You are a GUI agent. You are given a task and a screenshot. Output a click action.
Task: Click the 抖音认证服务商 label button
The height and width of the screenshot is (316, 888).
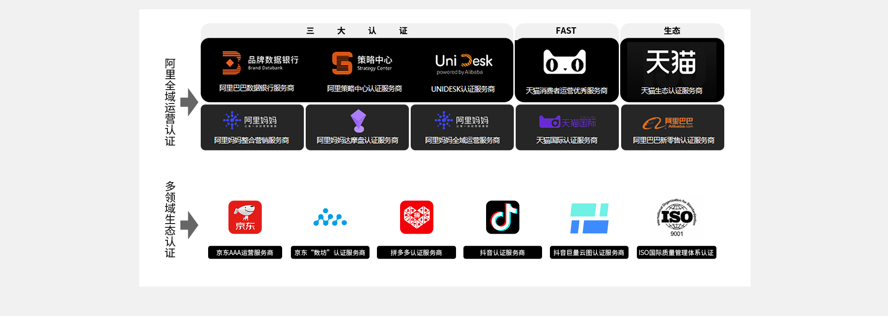pos(502,253)
